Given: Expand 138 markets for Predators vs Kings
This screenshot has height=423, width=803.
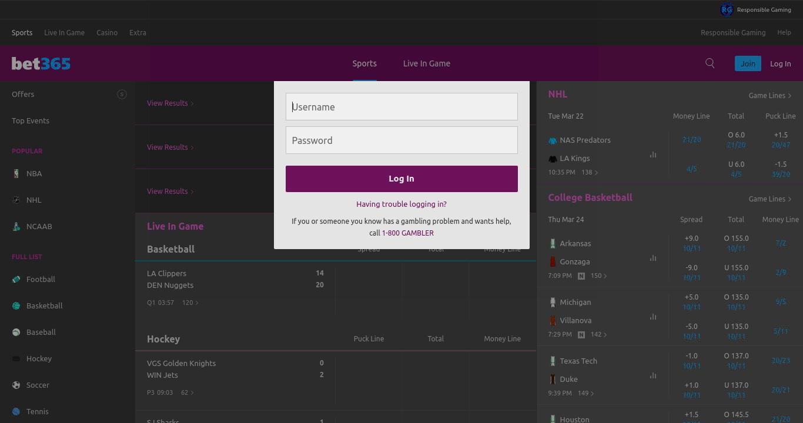Looking at the screenshot, I should [590, 172].
